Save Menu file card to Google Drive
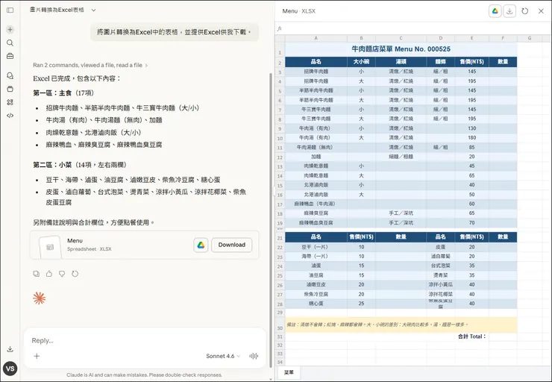 [x=201, y=245]
